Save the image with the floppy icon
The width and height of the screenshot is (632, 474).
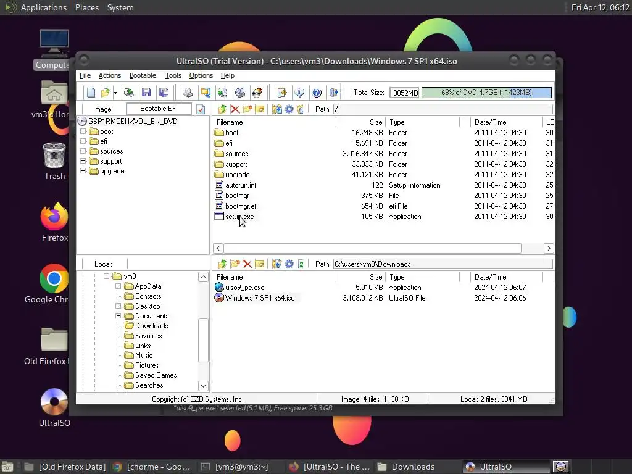[146, 93]
